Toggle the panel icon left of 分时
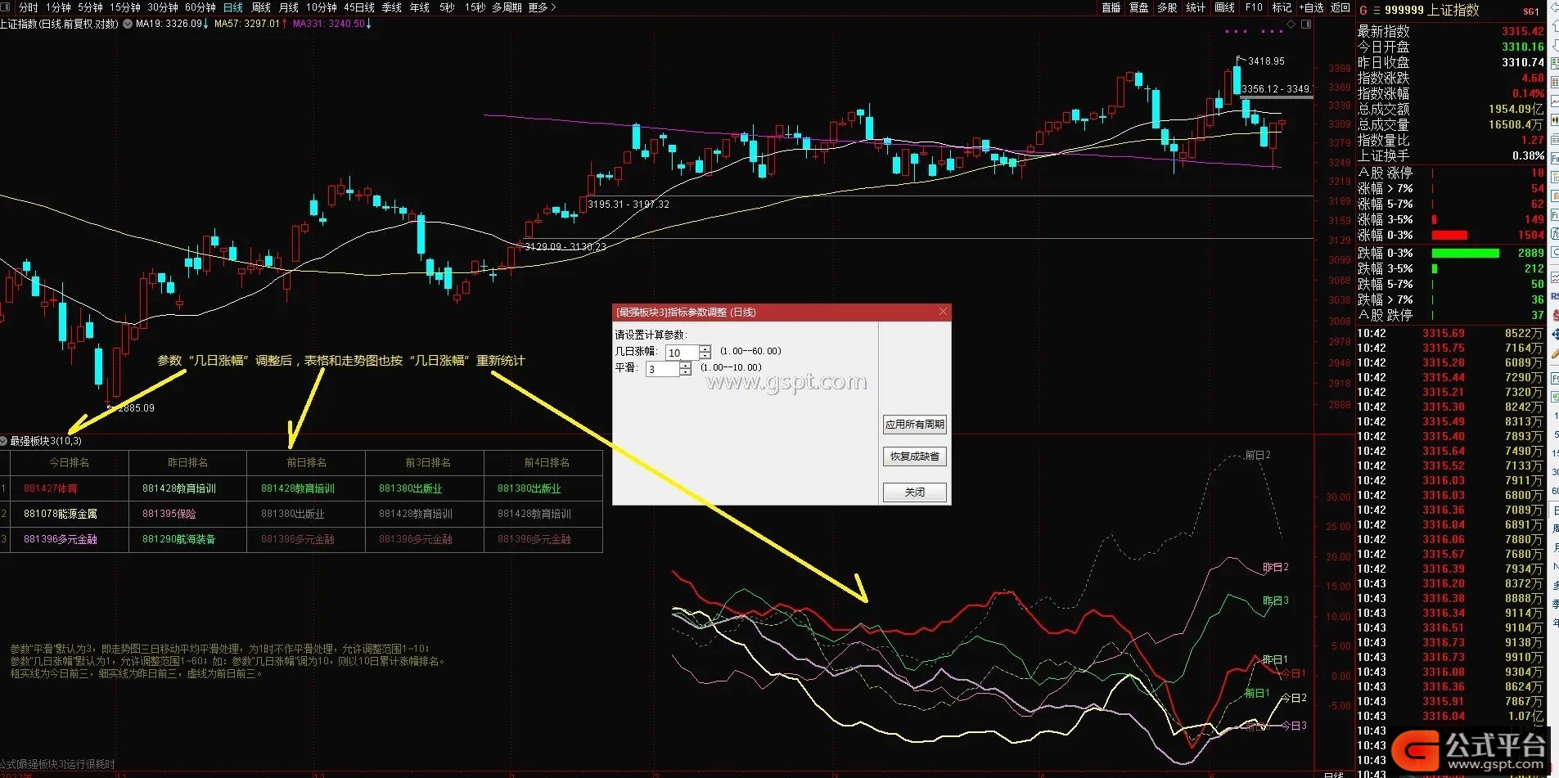This screenshot has height=778, width=1559. coord(7,7)
